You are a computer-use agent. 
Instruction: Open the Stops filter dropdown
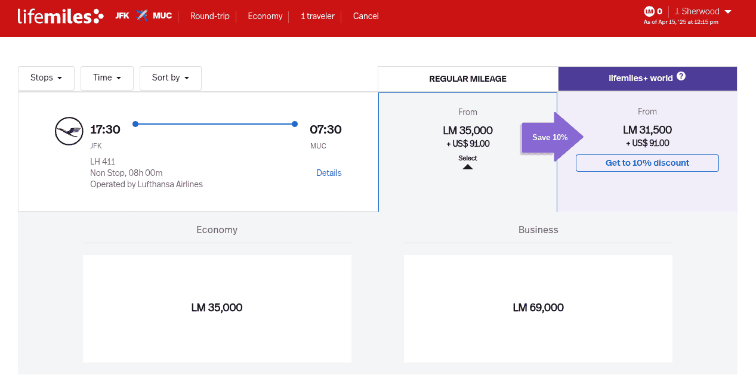pyautogui.click(x=46, y=78)
